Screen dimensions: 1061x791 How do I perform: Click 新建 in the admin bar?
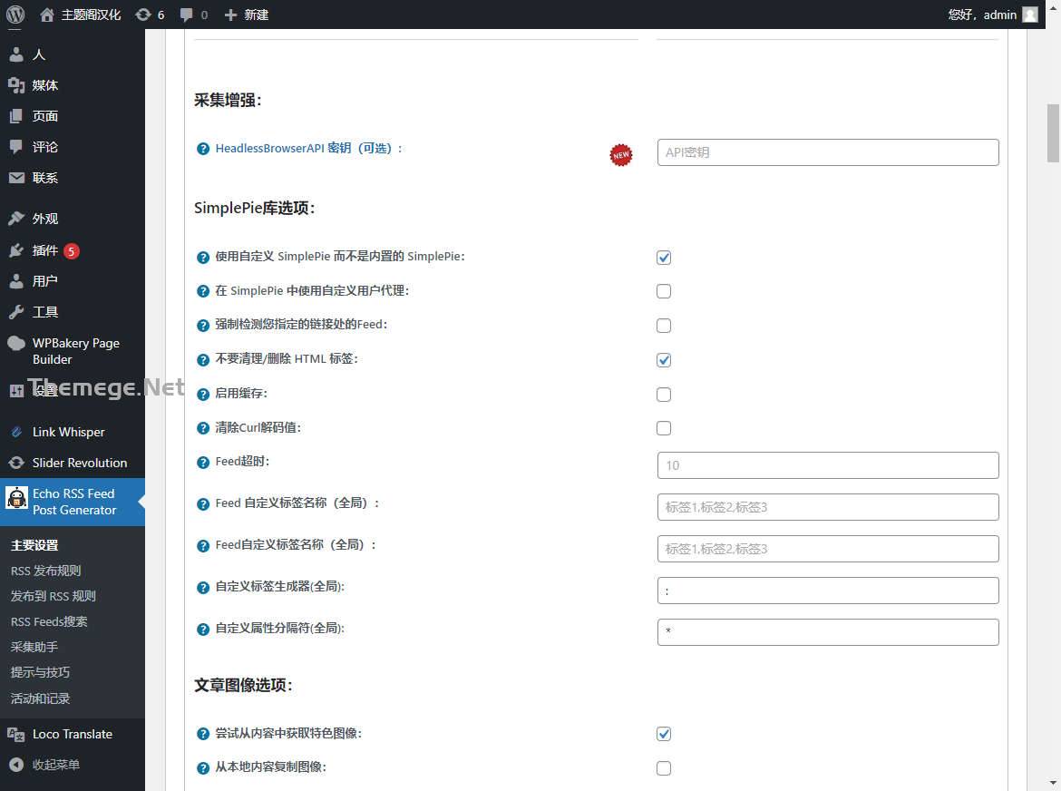[256, 15]
